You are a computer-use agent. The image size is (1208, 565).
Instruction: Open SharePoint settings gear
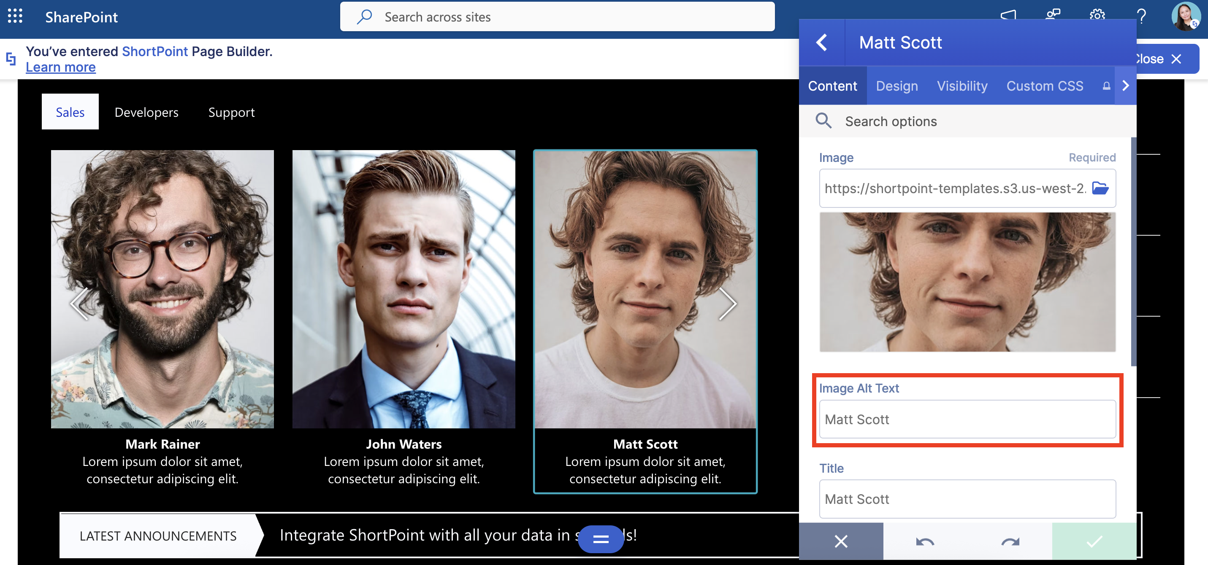coord(1097,15)
